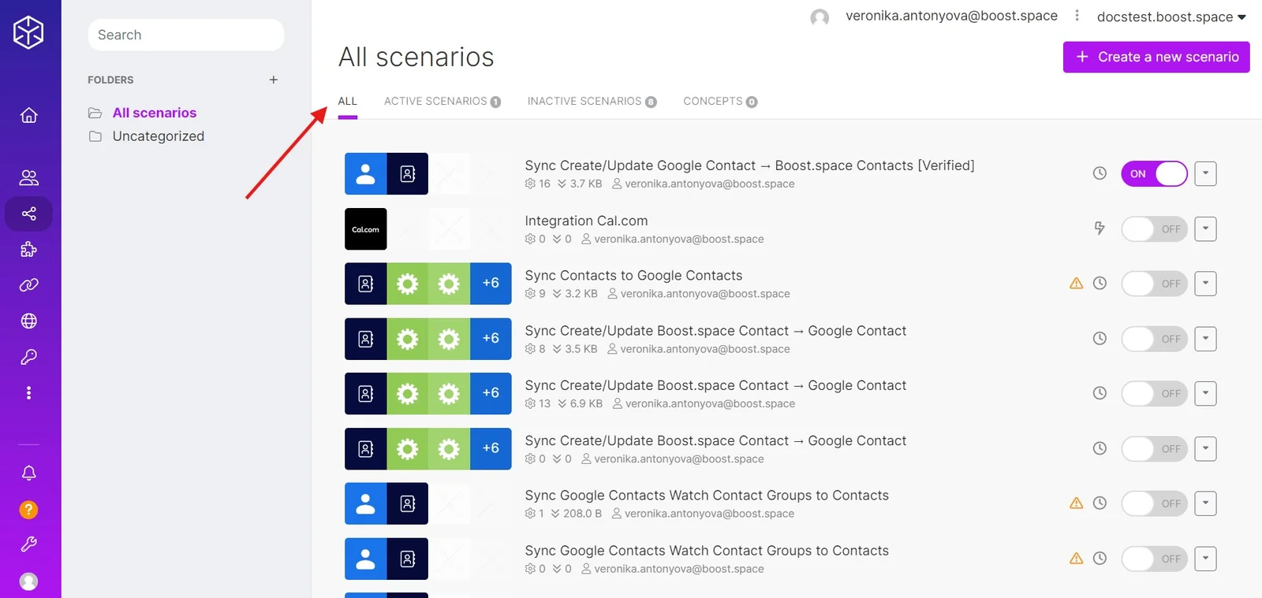Click the All scenarios page heading

tap(416, 58)
